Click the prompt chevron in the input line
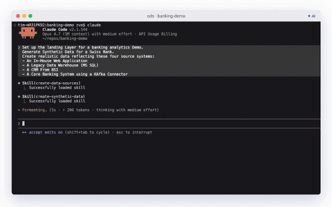The image size is (332, 207). tap(19, 124)
